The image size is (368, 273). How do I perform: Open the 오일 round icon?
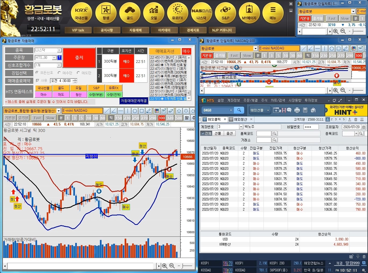[x=154, y=13]
